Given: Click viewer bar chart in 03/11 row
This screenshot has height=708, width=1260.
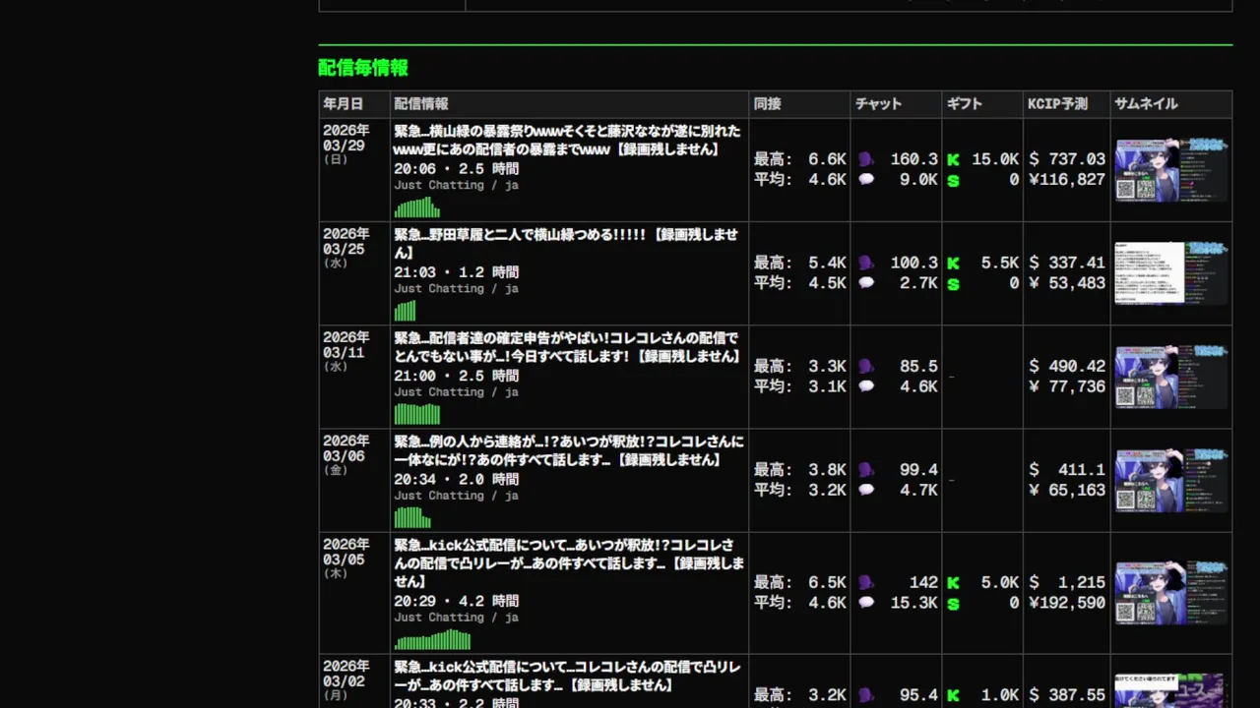Looking at the screenshot, I should point(417,414).
